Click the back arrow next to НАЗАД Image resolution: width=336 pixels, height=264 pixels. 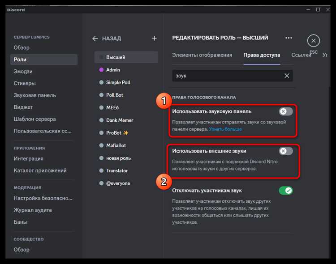tap(95, 38)
